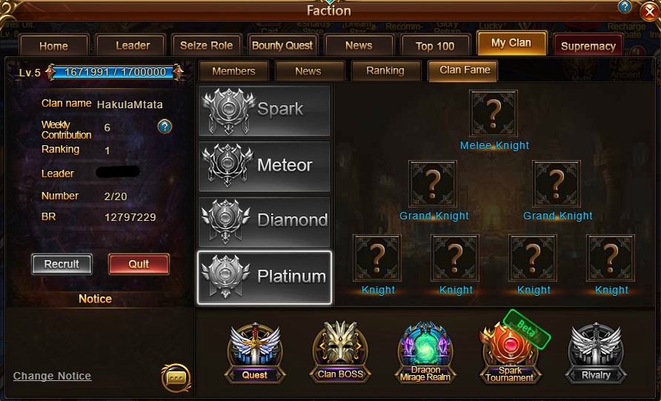This screenshot has width=661, height=401.
Task: Open the Rivalry icon
Action: coord(596,353)
